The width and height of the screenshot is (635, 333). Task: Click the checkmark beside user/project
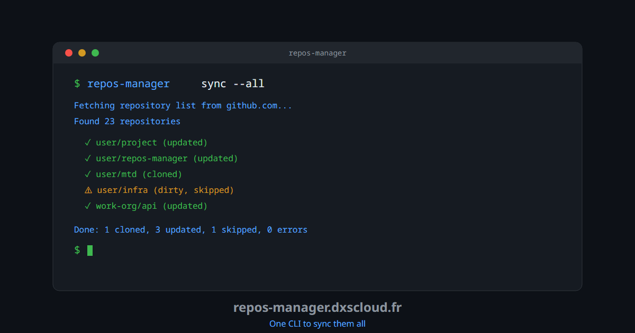tap(88, 143)
